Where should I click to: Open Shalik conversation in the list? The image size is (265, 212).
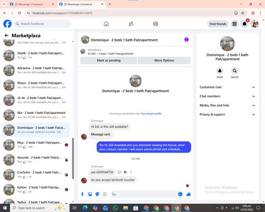click(x=36, y=55)
